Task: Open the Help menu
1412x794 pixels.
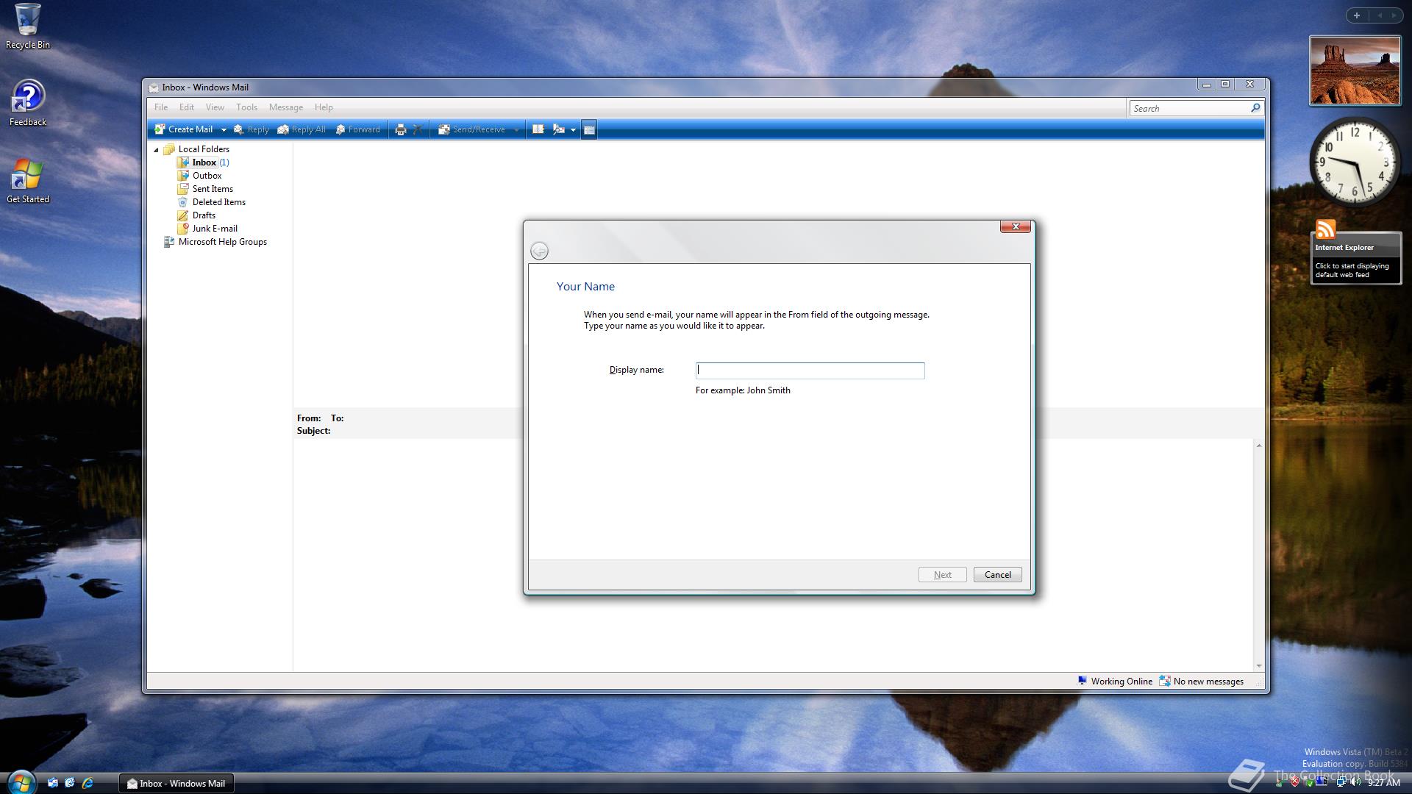Action: pos(324,107)
